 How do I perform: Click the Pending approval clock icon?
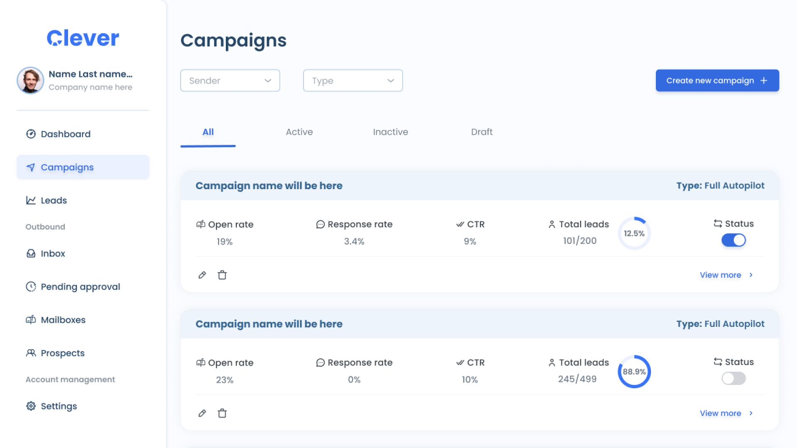coord(31,287)
